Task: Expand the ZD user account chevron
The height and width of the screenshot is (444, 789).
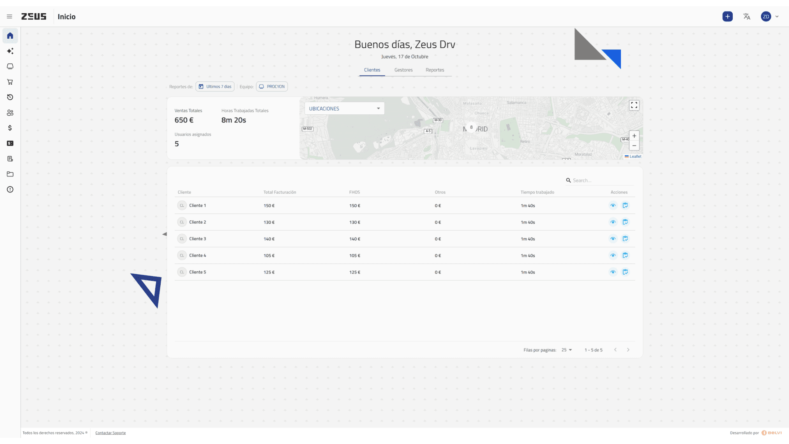Action: coord(777,16)
